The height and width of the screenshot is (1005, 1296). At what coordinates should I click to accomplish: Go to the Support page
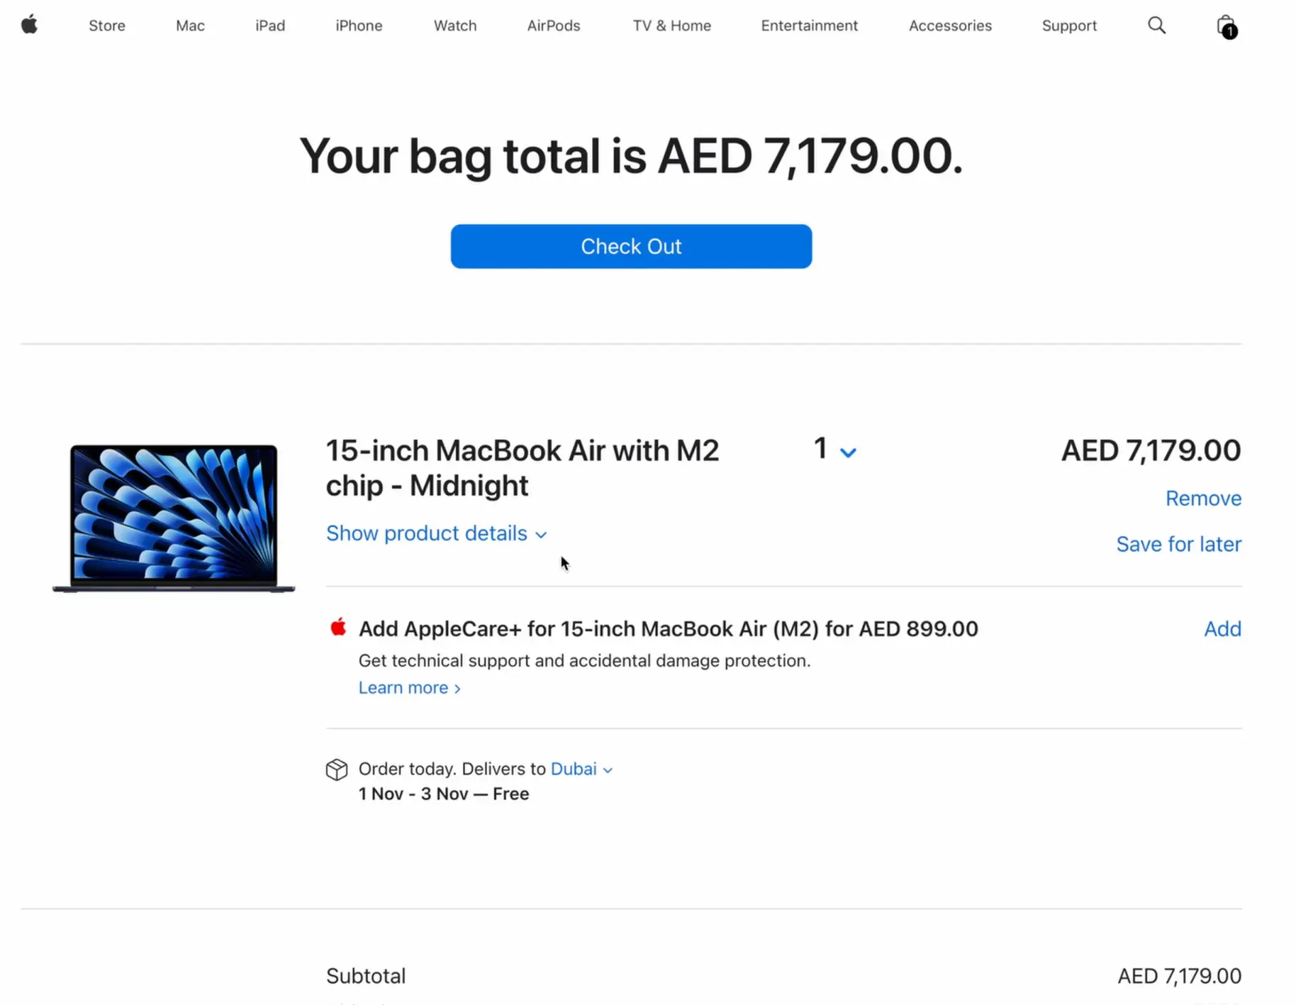click(x=1069, y=26)
